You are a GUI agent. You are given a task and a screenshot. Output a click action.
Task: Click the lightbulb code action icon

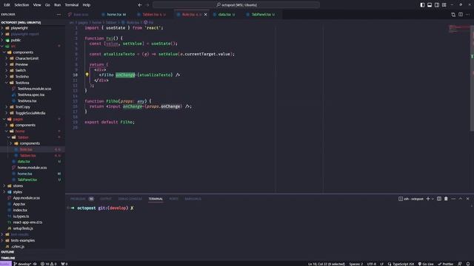pos(87,75)
